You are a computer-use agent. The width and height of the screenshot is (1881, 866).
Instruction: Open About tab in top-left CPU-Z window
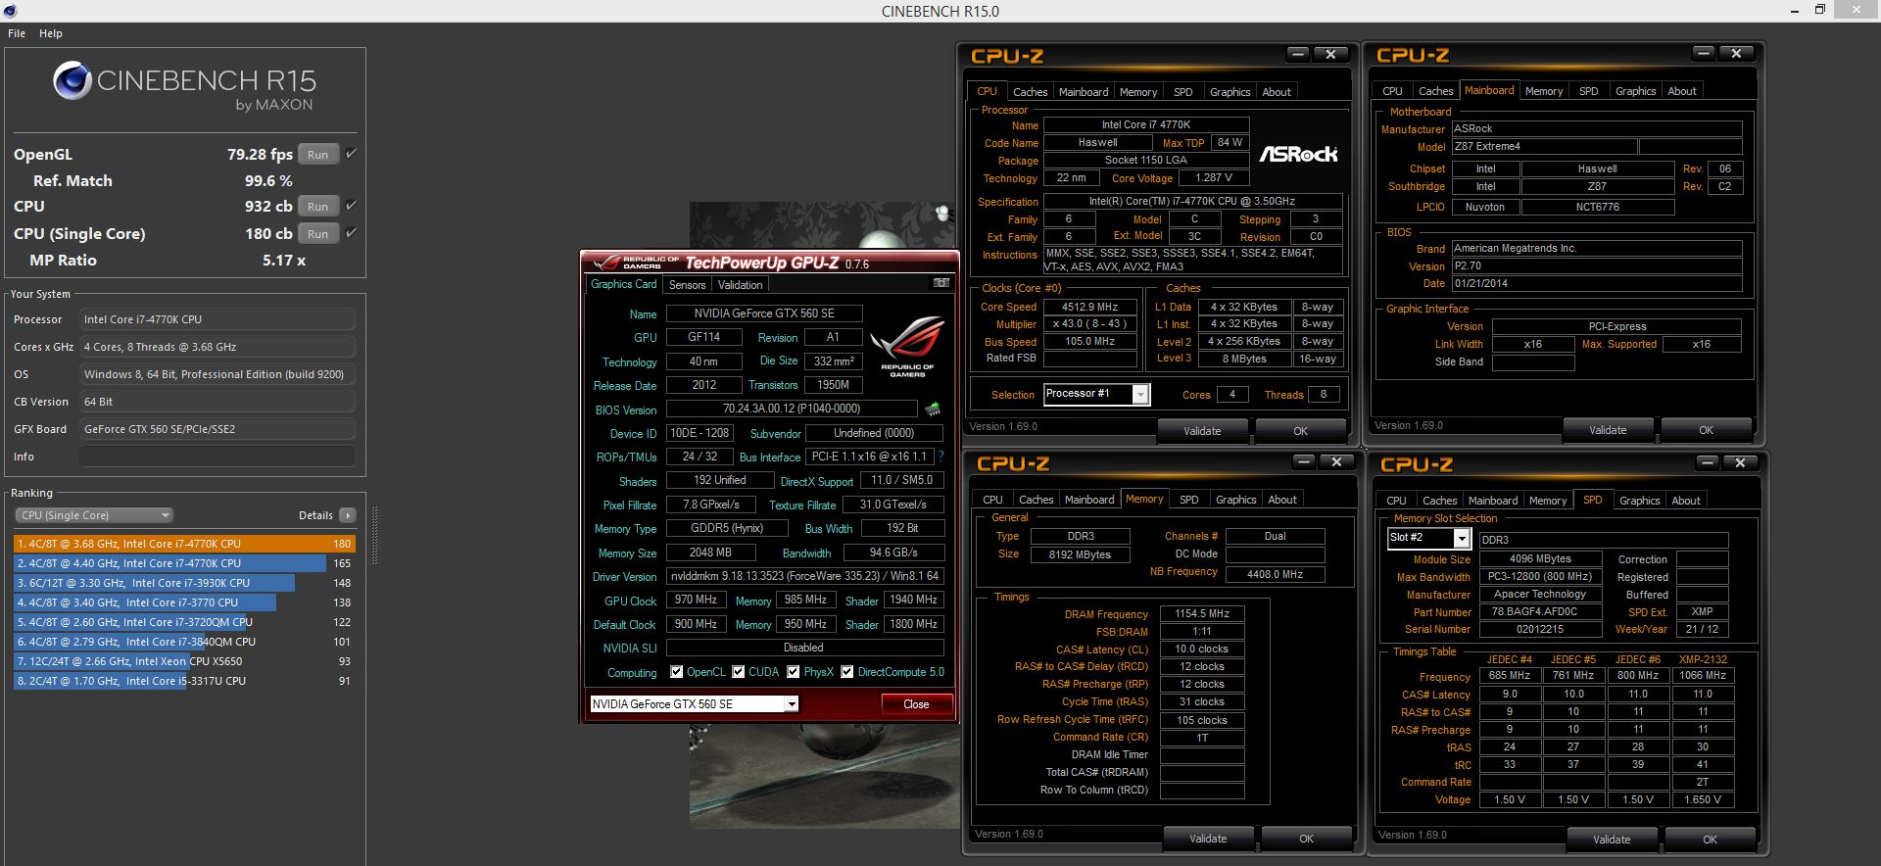[1277, 92]
